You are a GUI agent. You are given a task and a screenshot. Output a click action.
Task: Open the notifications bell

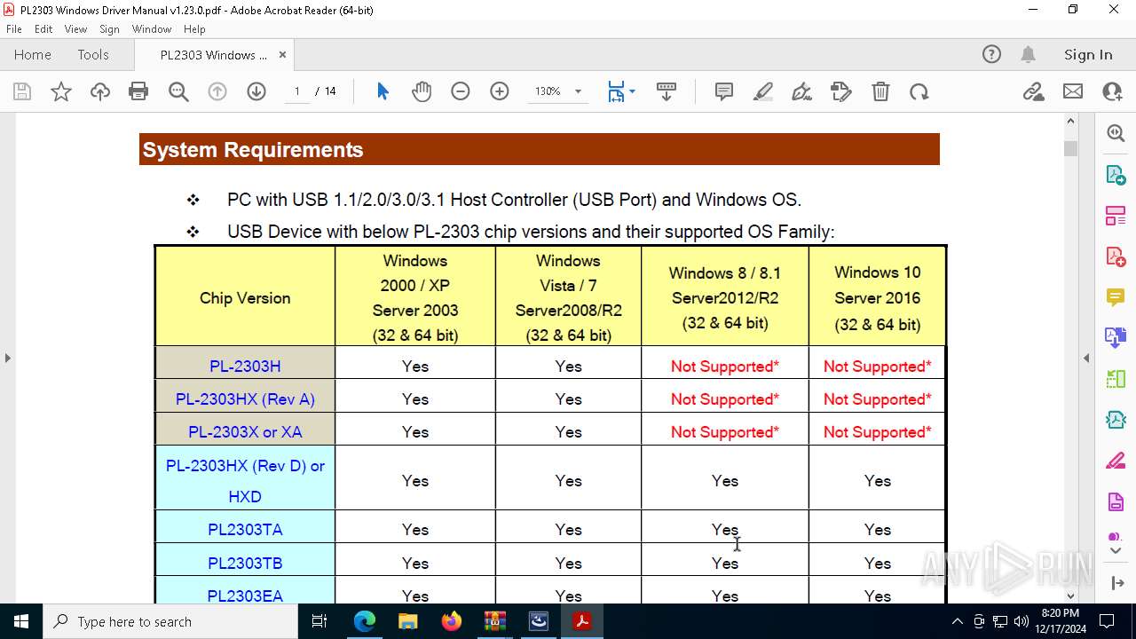coord(1028,55)
